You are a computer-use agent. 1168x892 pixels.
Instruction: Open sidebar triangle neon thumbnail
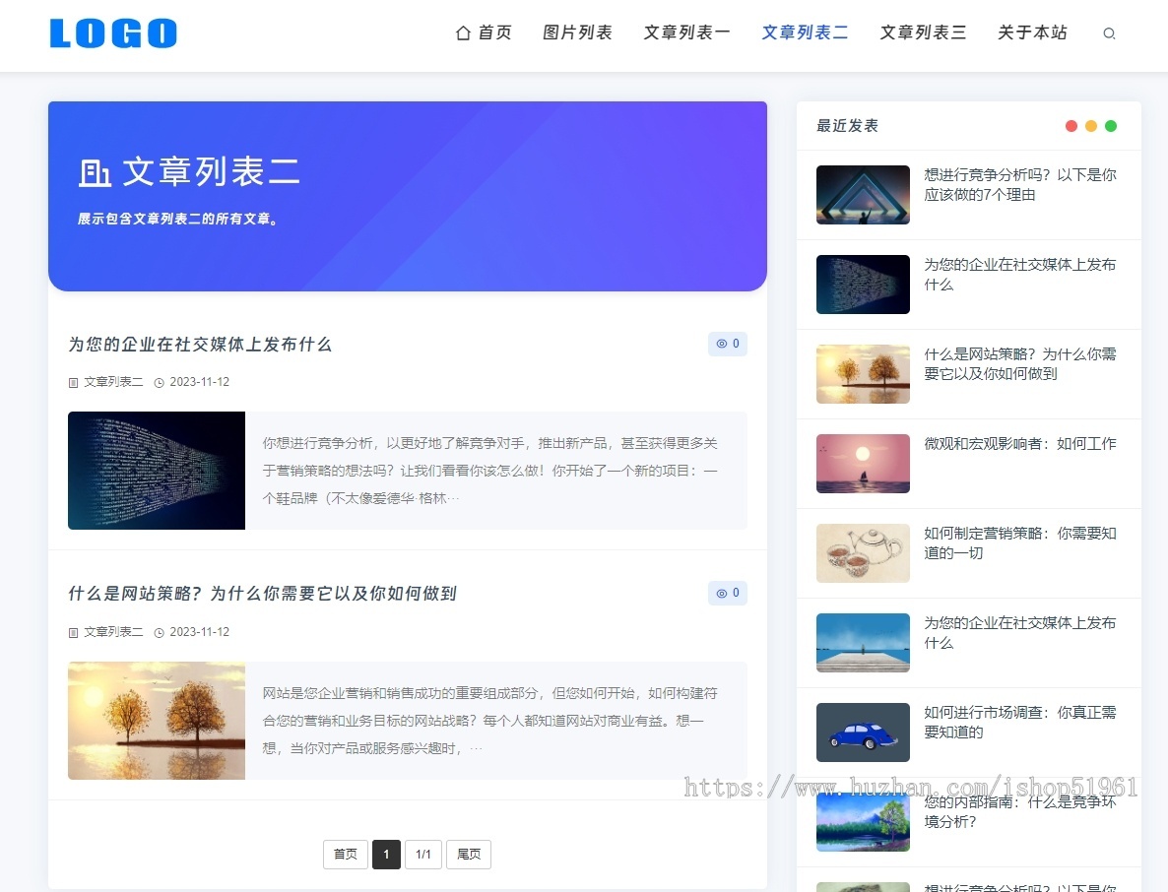click(863, 195)
